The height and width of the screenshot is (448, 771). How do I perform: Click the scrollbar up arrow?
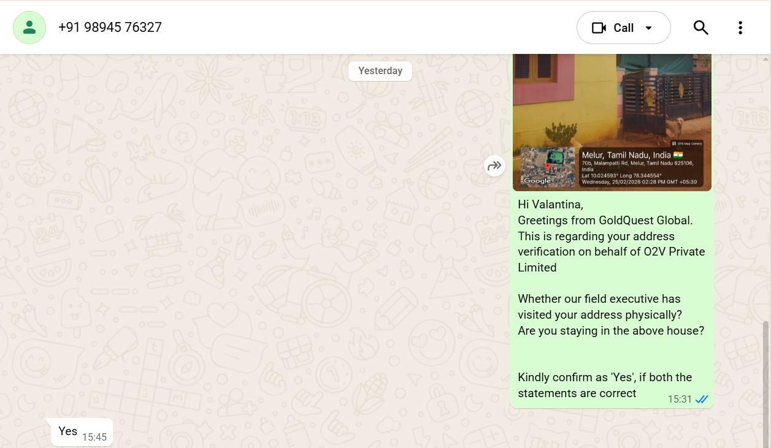[765, 59]
